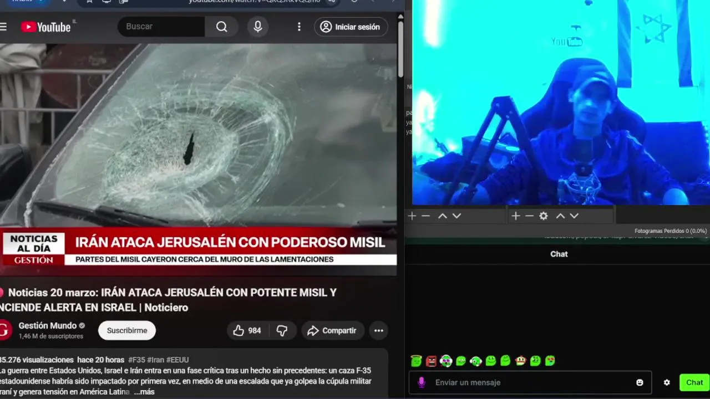The image size is (710, 399).
Task: Click the Suscribirme button
Action: [x=127, y=330]
